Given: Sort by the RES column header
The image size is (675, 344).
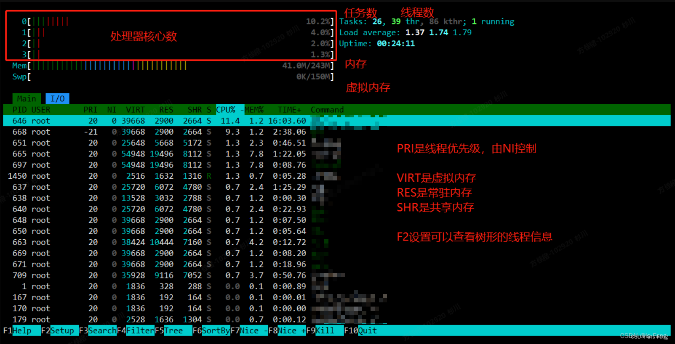Looking at the screenshot, I should 166,110.
